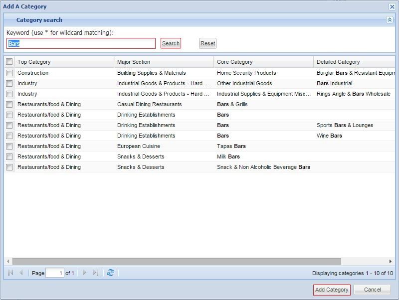Go to first page of results
This screenshot has height=300, width=399.
point(10,273)
